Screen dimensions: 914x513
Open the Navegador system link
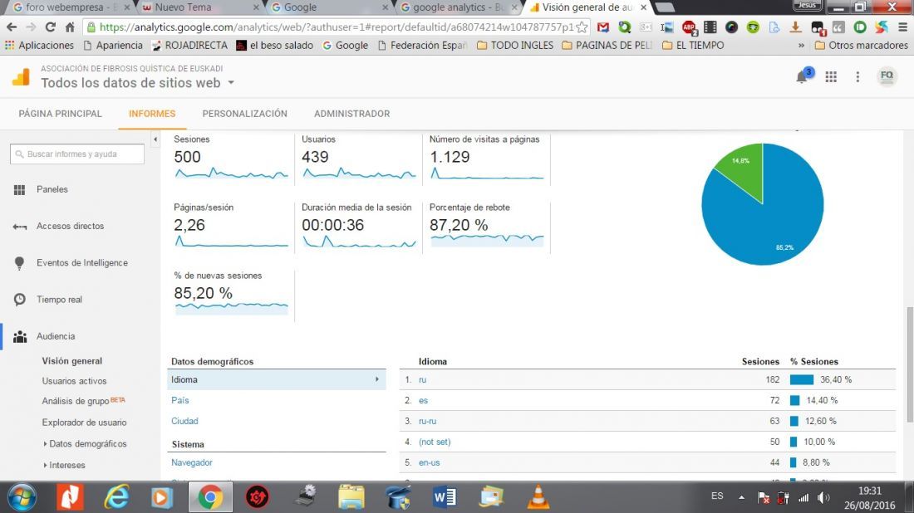pyautogui.click(x=192, y=463)
